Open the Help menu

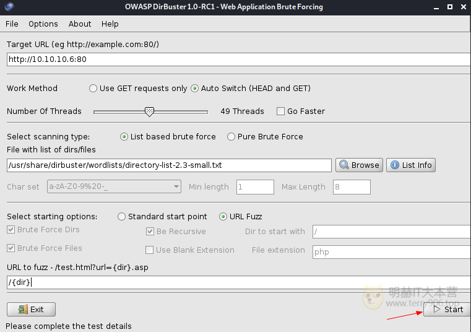(110, 24)
